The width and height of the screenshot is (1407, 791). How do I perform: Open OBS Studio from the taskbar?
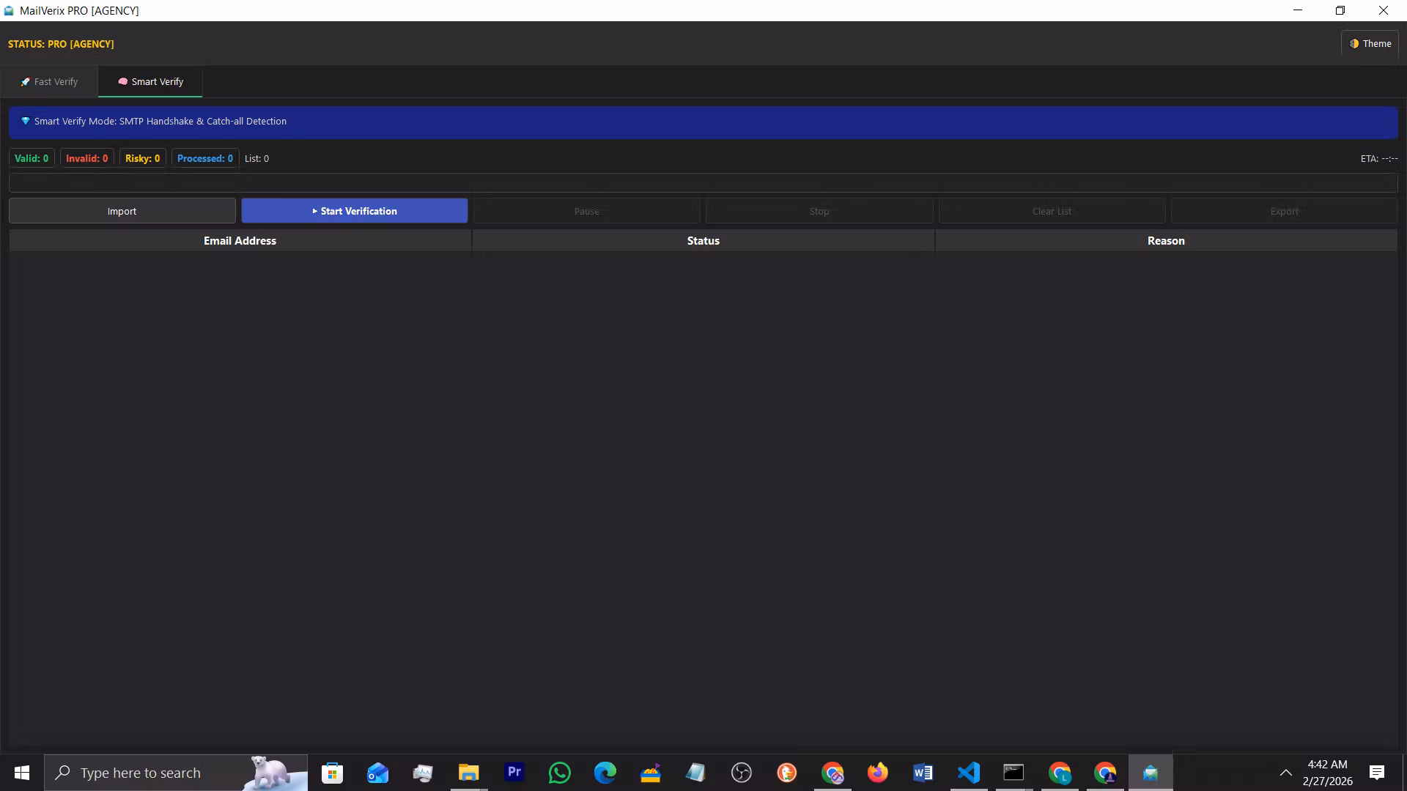pyautogui.click(x=742, y=773)
